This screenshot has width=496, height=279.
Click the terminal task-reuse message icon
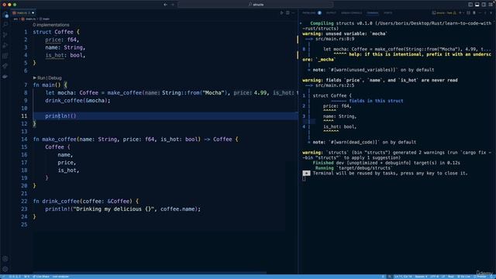pos(306,174)
